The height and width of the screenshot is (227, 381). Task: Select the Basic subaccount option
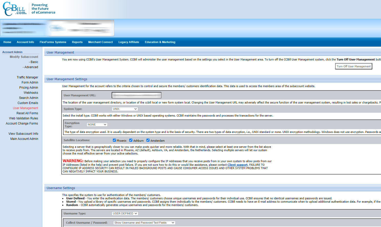33,62
